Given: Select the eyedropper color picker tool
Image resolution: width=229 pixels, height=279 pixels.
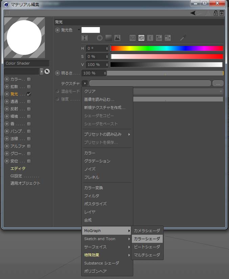Looking at the screenshot, I should (x=183, y=38).
